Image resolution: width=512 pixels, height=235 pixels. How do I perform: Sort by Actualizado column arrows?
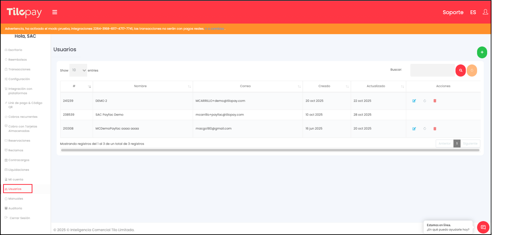pyautogui.click(x=403, y=87)
